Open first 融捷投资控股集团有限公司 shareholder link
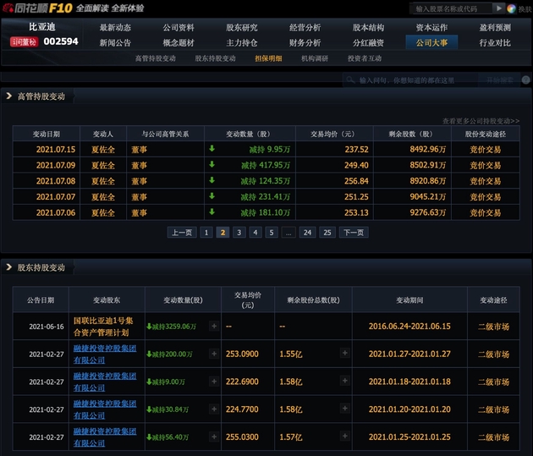This screenshot has height=456, width=533. coord(103,354)
